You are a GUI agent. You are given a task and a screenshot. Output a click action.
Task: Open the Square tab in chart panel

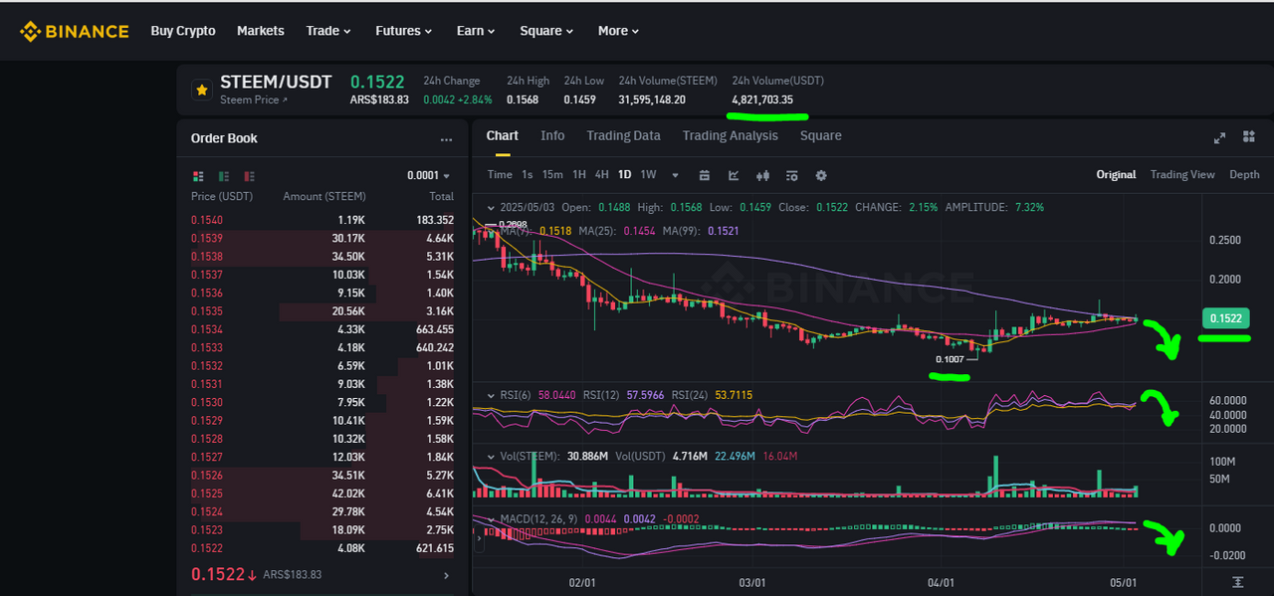coord(821,136)
